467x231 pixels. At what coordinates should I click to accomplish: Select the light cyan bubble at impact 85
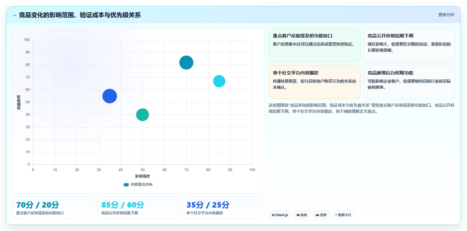click(x=219, y=81)
